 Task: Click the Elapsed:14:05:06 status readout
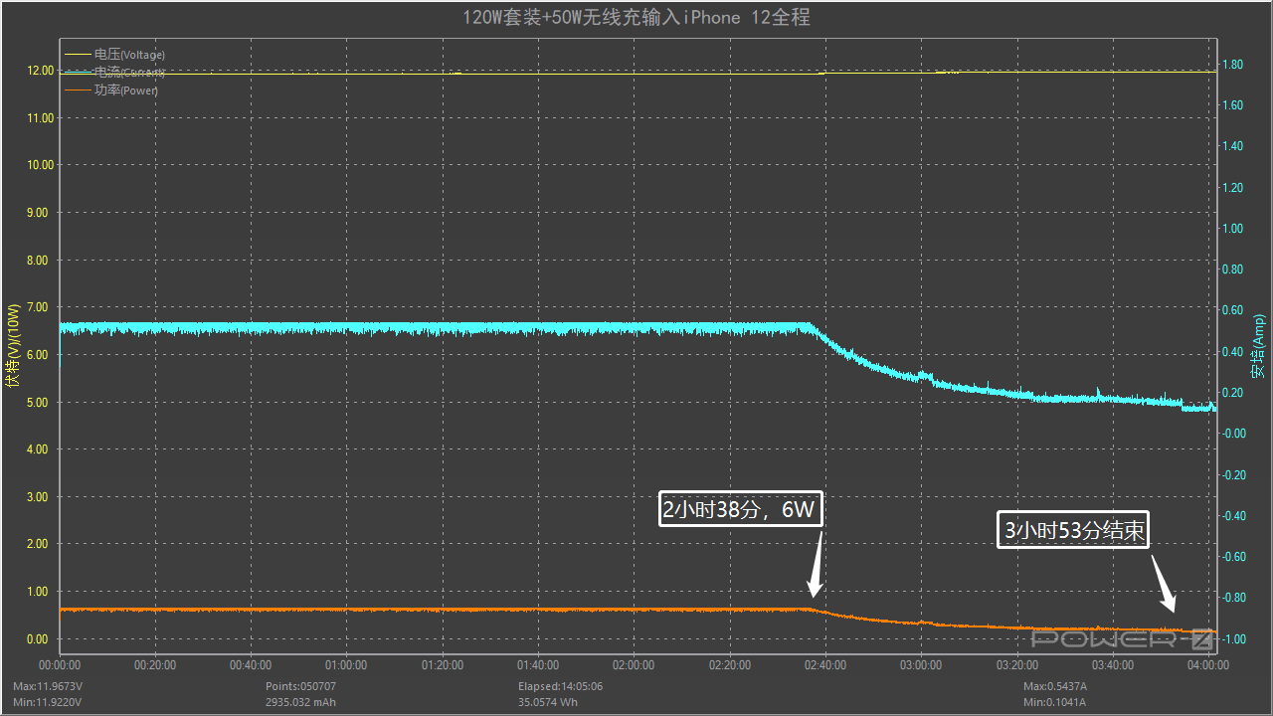pos(560,686)
